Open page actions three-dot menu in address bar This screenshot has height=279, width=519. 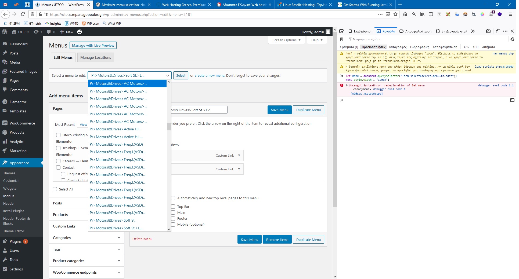coord(380,14)
